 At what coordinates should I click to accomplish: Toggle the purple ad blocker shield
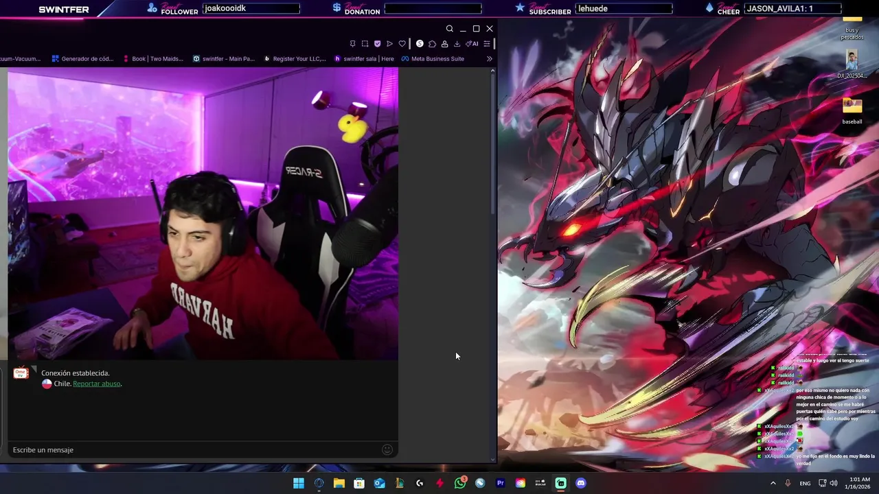(377, 44)
